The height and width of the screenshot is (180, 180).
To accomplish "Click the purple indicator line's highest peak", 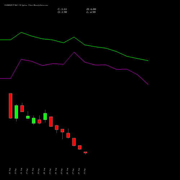I will [x=74, y=52].
